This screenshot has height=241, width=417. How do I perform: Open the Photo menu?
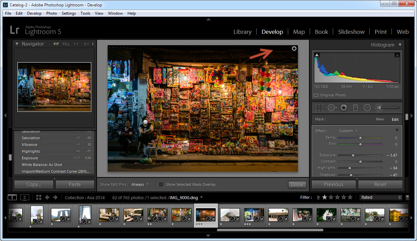point(51,13)
